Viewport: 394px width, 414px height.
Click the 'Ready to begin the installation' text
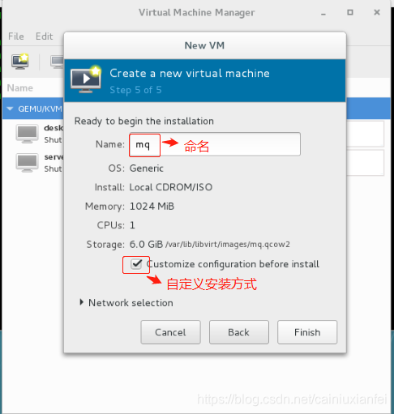point(144,122)
